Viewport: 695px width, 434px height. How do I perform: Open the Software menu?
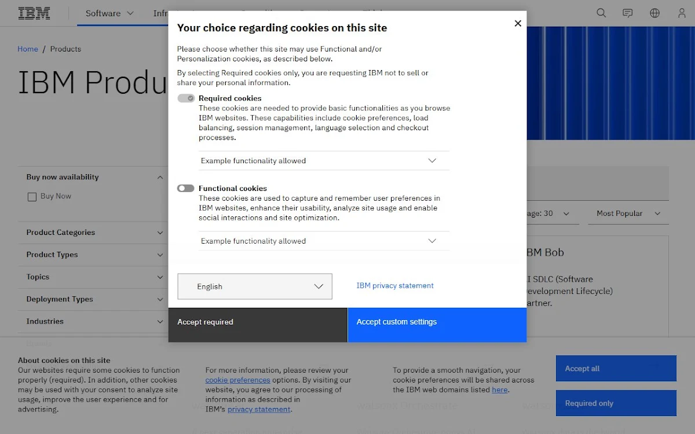[x=109, y=13]
